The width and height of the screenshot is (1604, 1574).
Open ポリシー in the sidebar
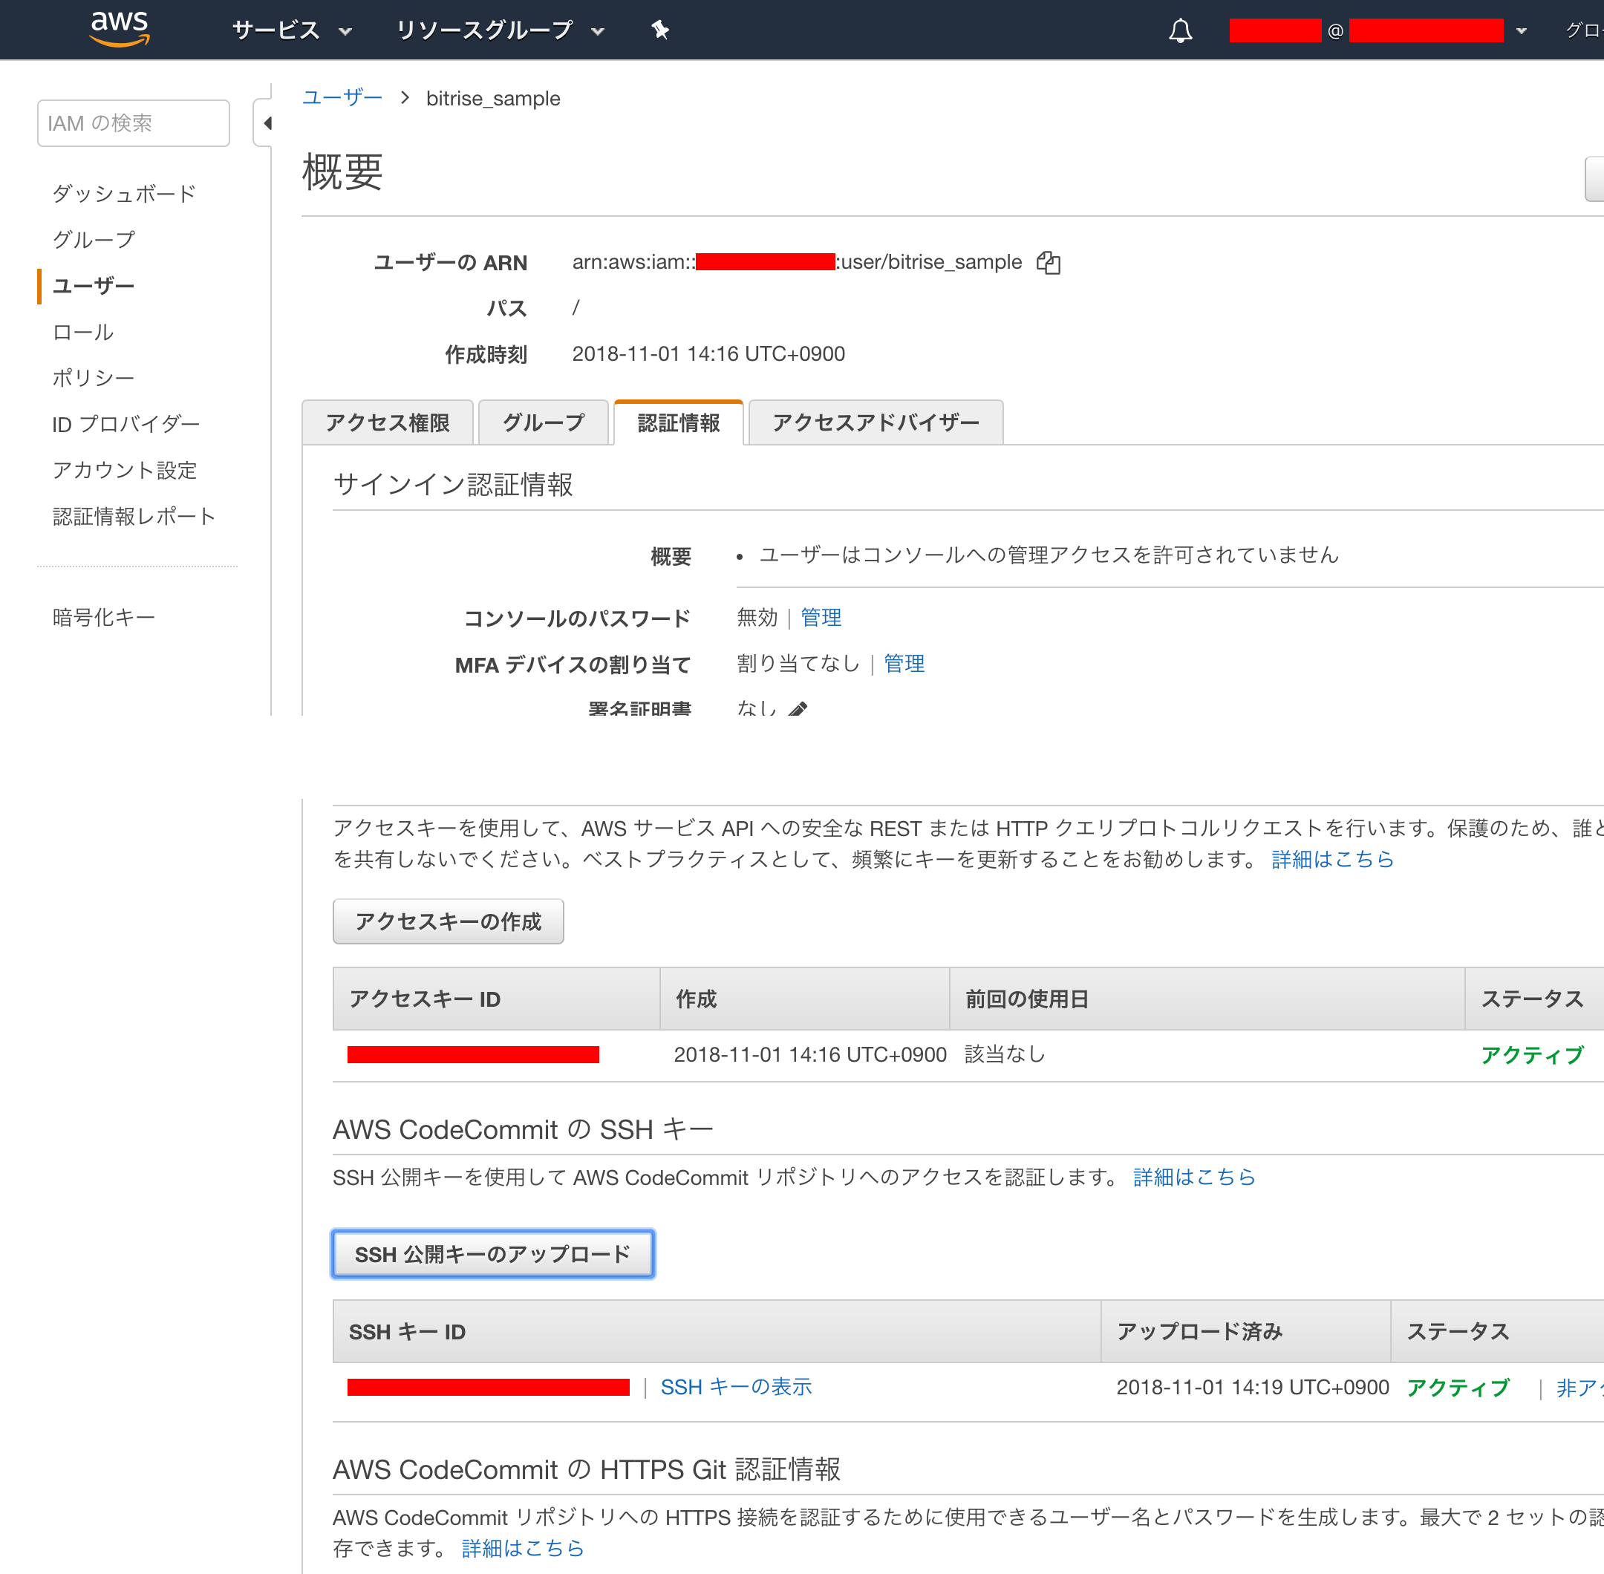point(93,378)
